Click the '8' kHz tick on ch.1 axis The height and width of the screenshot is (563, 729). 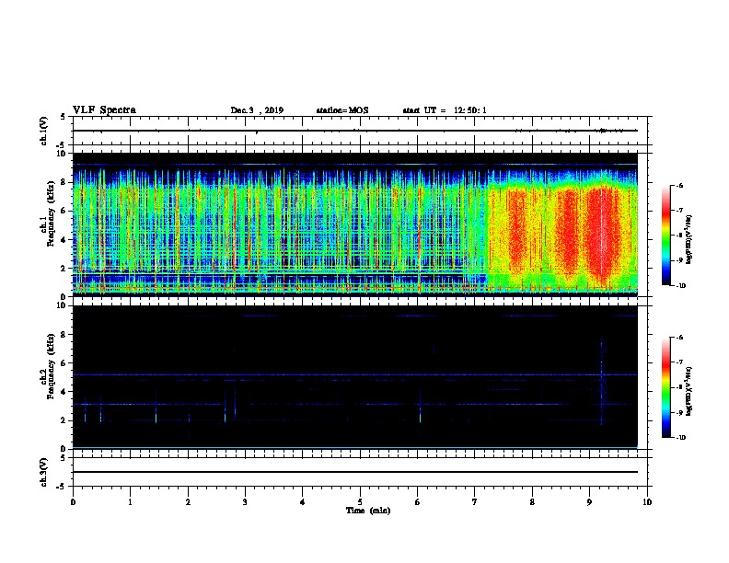point(64,182)
